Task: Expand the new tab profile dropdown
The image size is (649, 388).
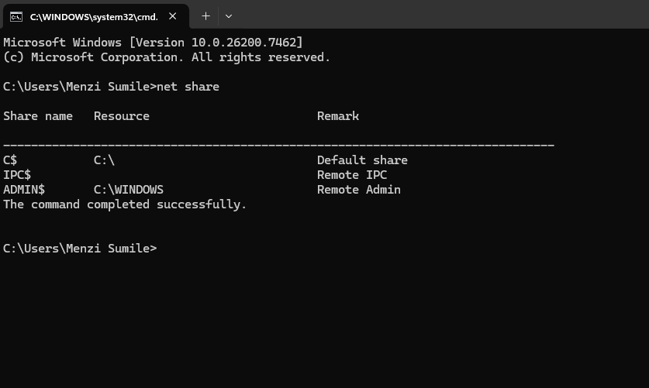Action: pos(228,16)
